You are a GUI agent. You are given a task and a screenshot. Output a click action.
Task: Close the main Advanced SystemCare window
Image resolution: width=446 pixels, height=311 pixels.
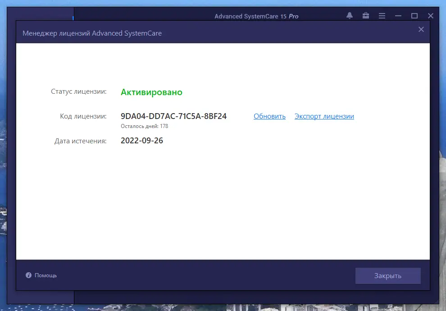click(x=431, y=16)
